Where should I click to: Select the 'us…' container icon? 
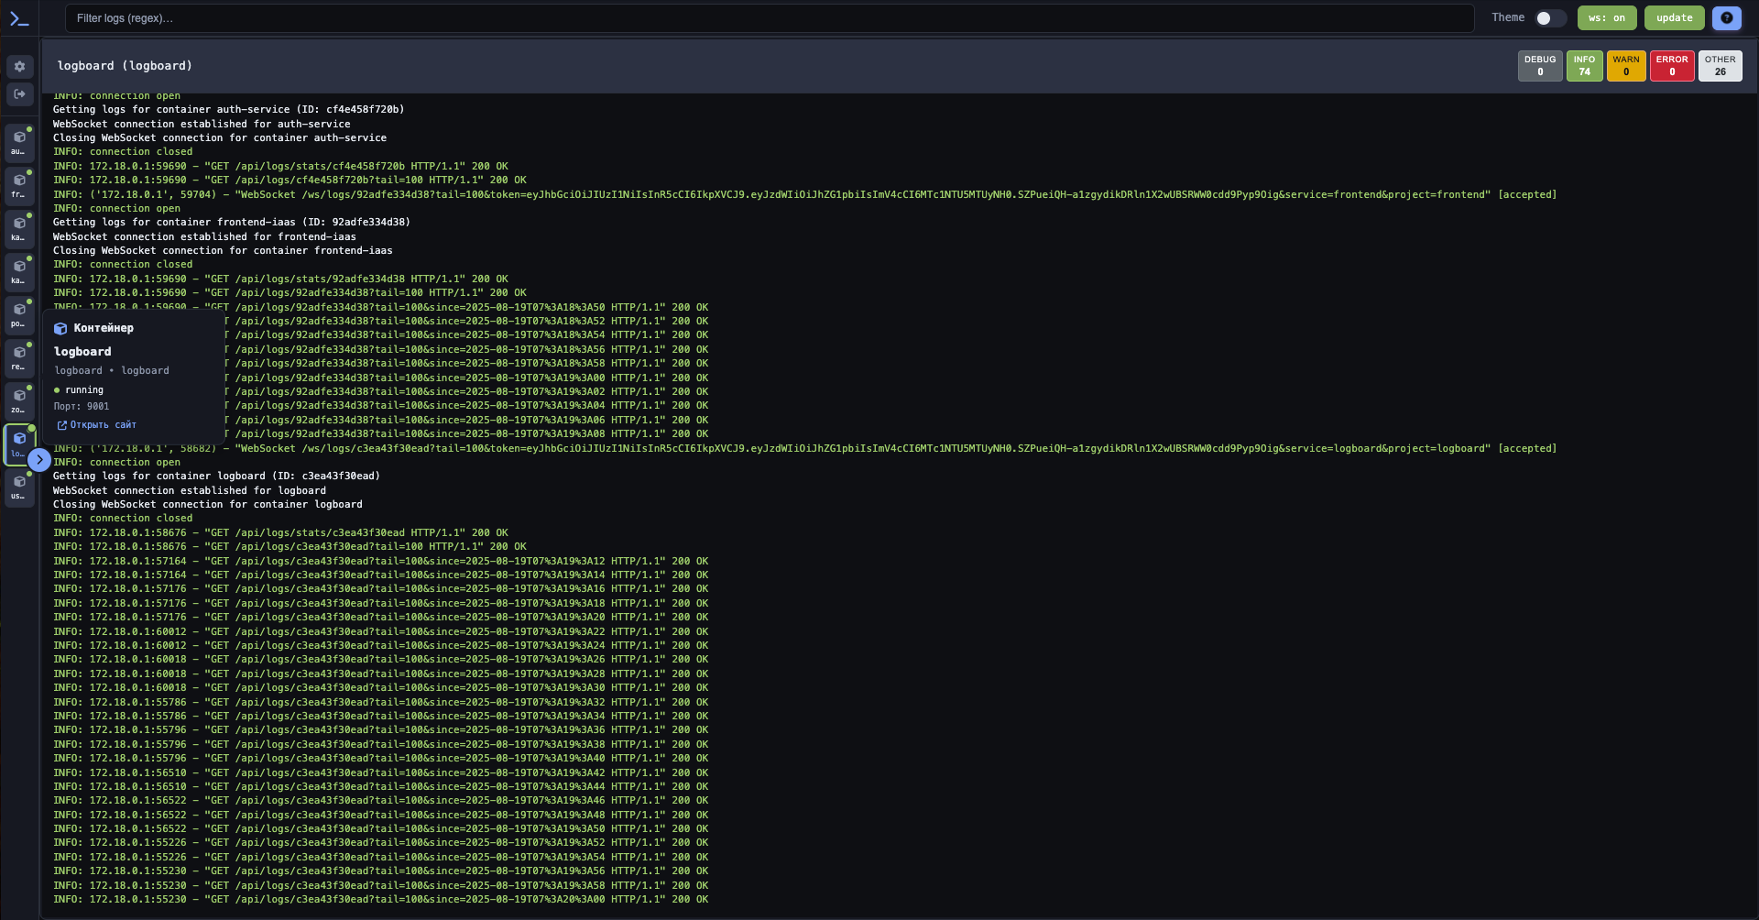[19, 487]
